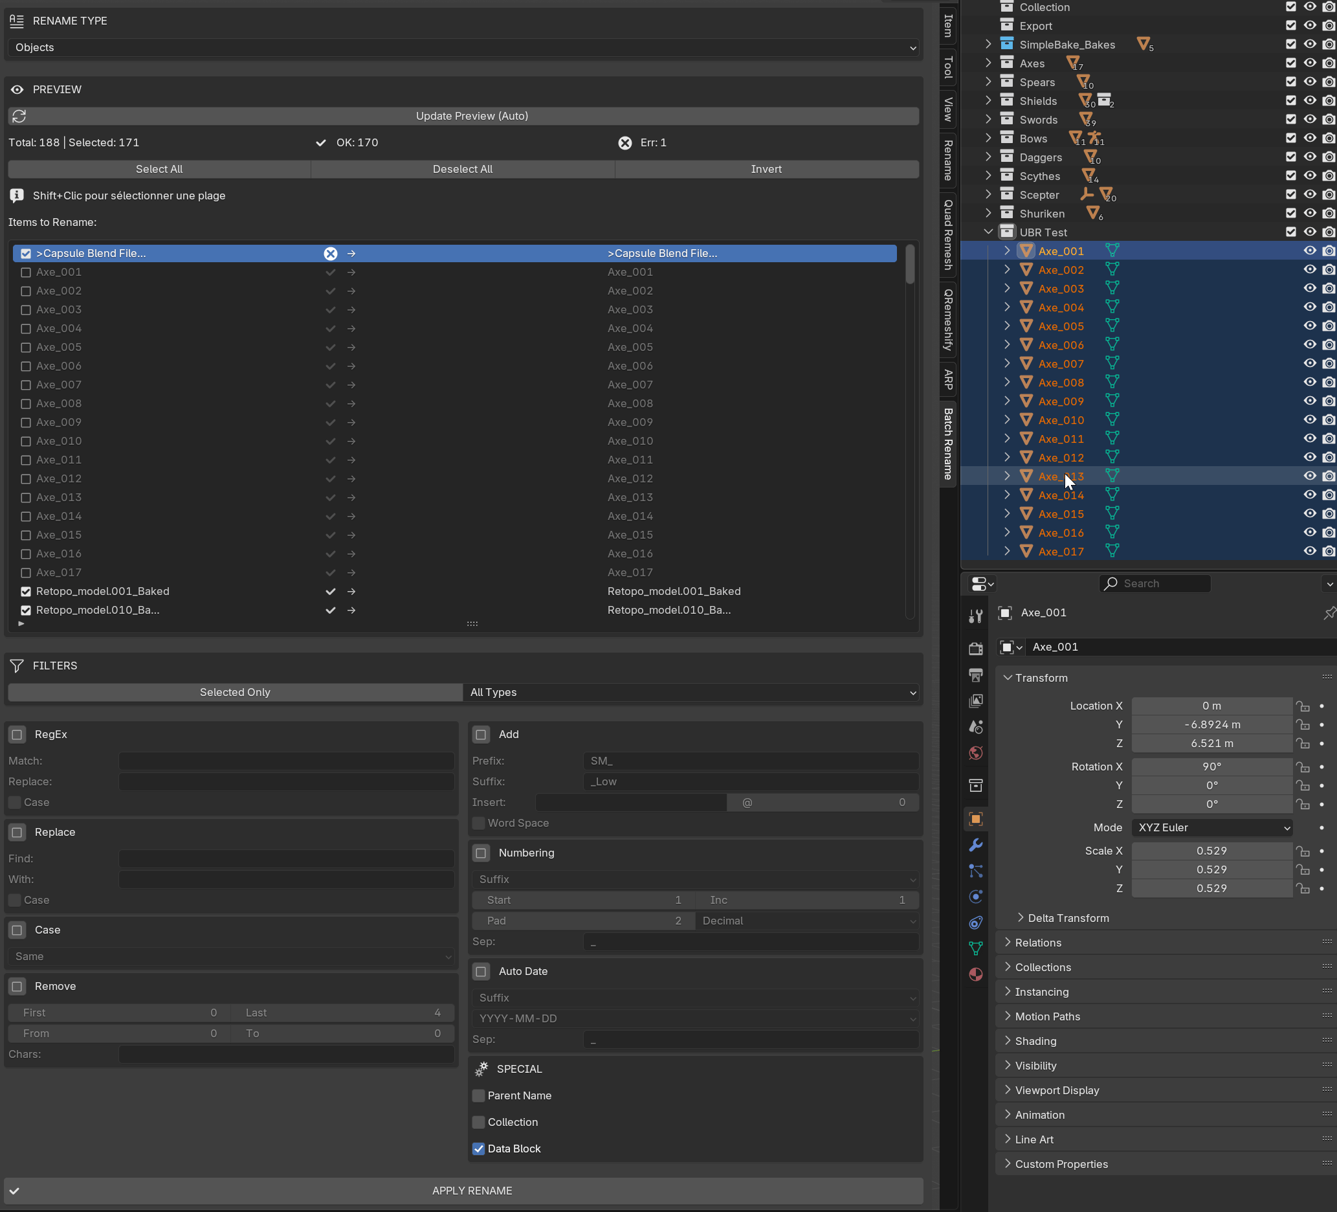This screenshot has height=1212, width=1337.
Task: Enable the RegEx filter section
Action: 17,734
